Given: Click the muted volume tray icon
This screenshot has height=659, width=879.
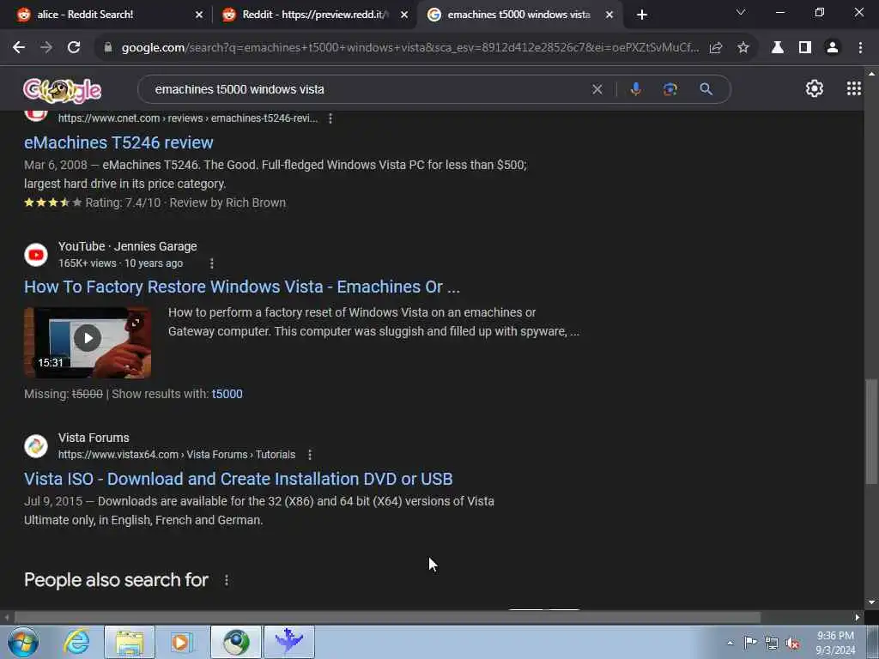Looking at the screenshot, I should pos(792,643).
